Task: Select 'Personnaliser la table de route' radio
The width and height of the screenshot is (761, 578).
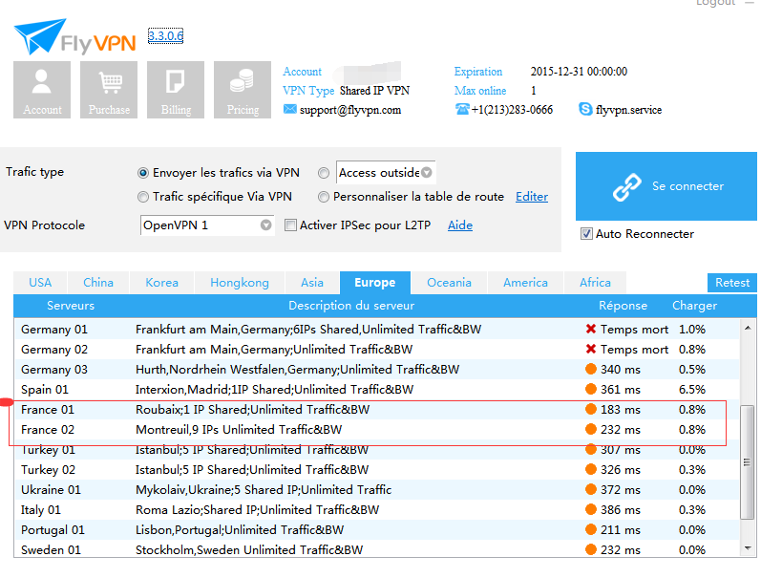Action: (324, 197)
